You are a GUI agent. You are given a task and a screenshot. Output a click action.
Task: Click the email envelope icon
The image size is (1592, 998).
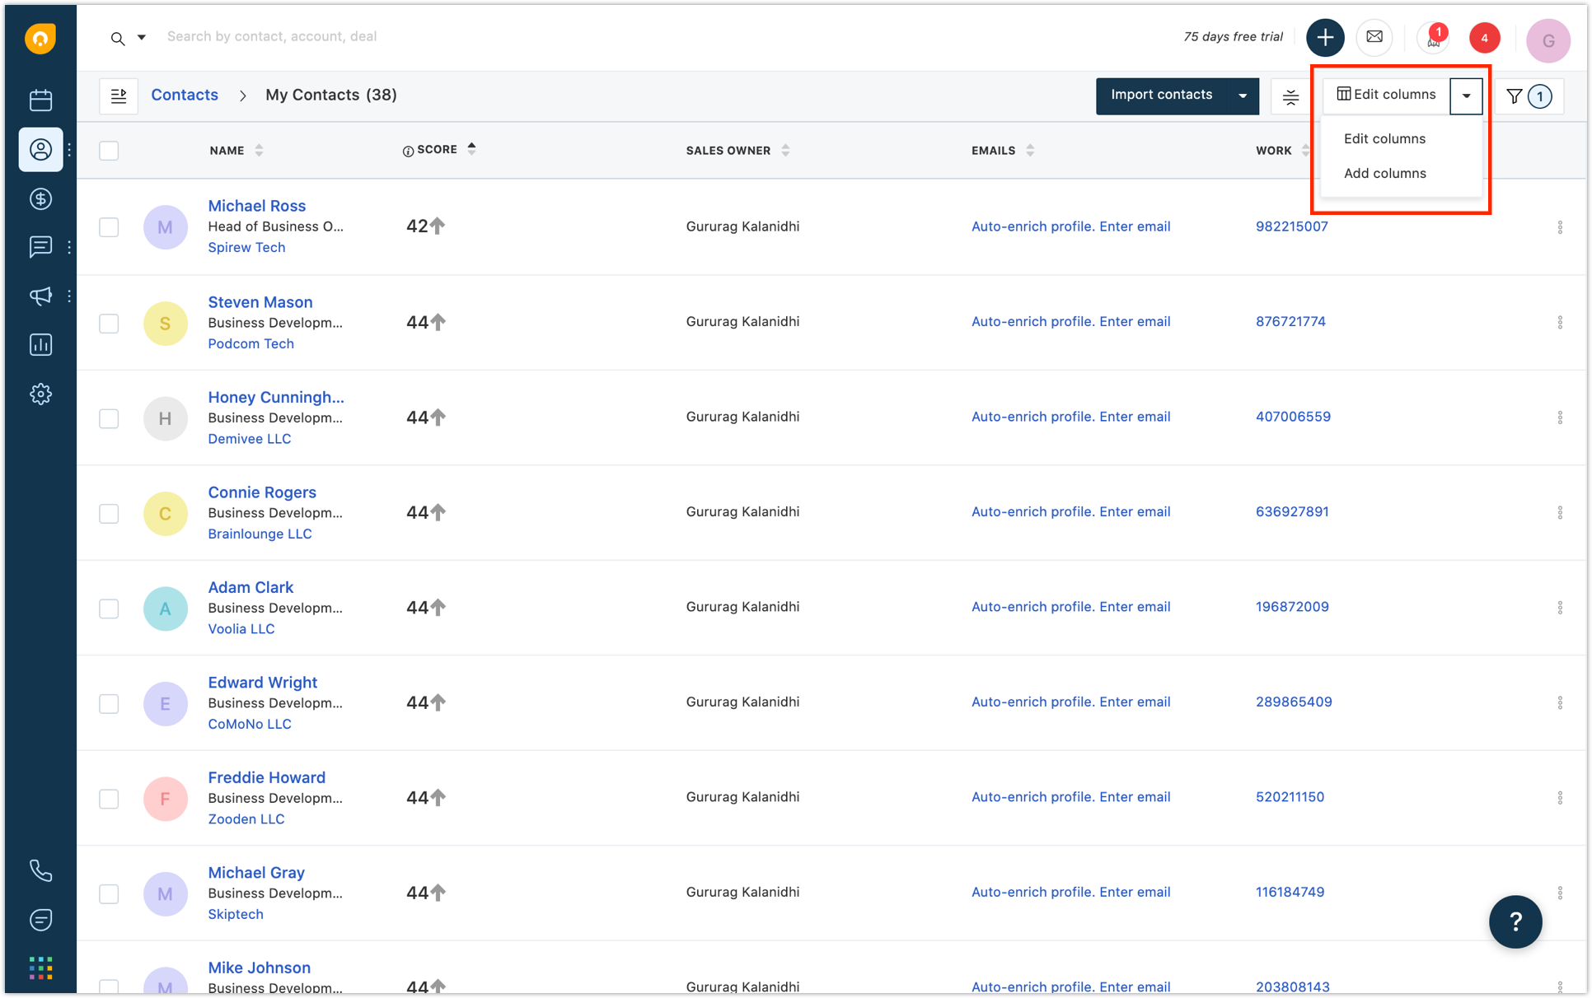pyautogui.click(x=1374, y=37)
